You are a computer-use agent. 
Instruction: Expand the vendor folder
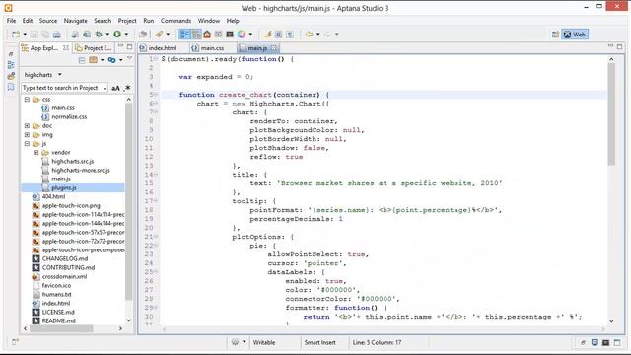(35, 152)
